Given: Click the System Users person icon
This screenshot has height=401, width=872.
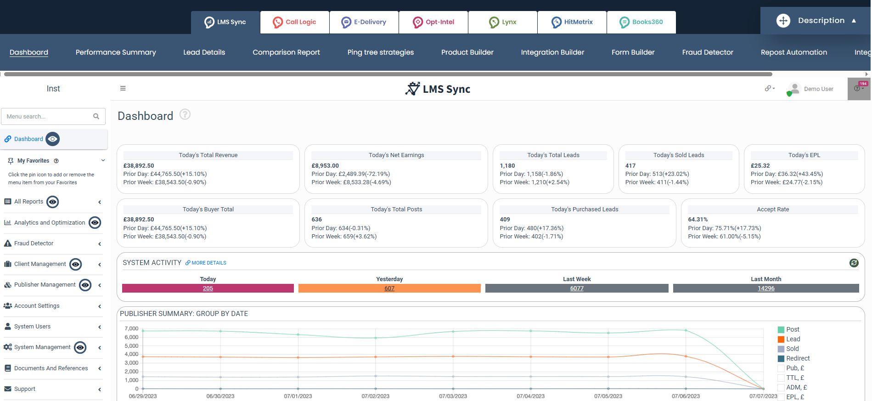Looking at the screenshot, I should tap(8, 326).
